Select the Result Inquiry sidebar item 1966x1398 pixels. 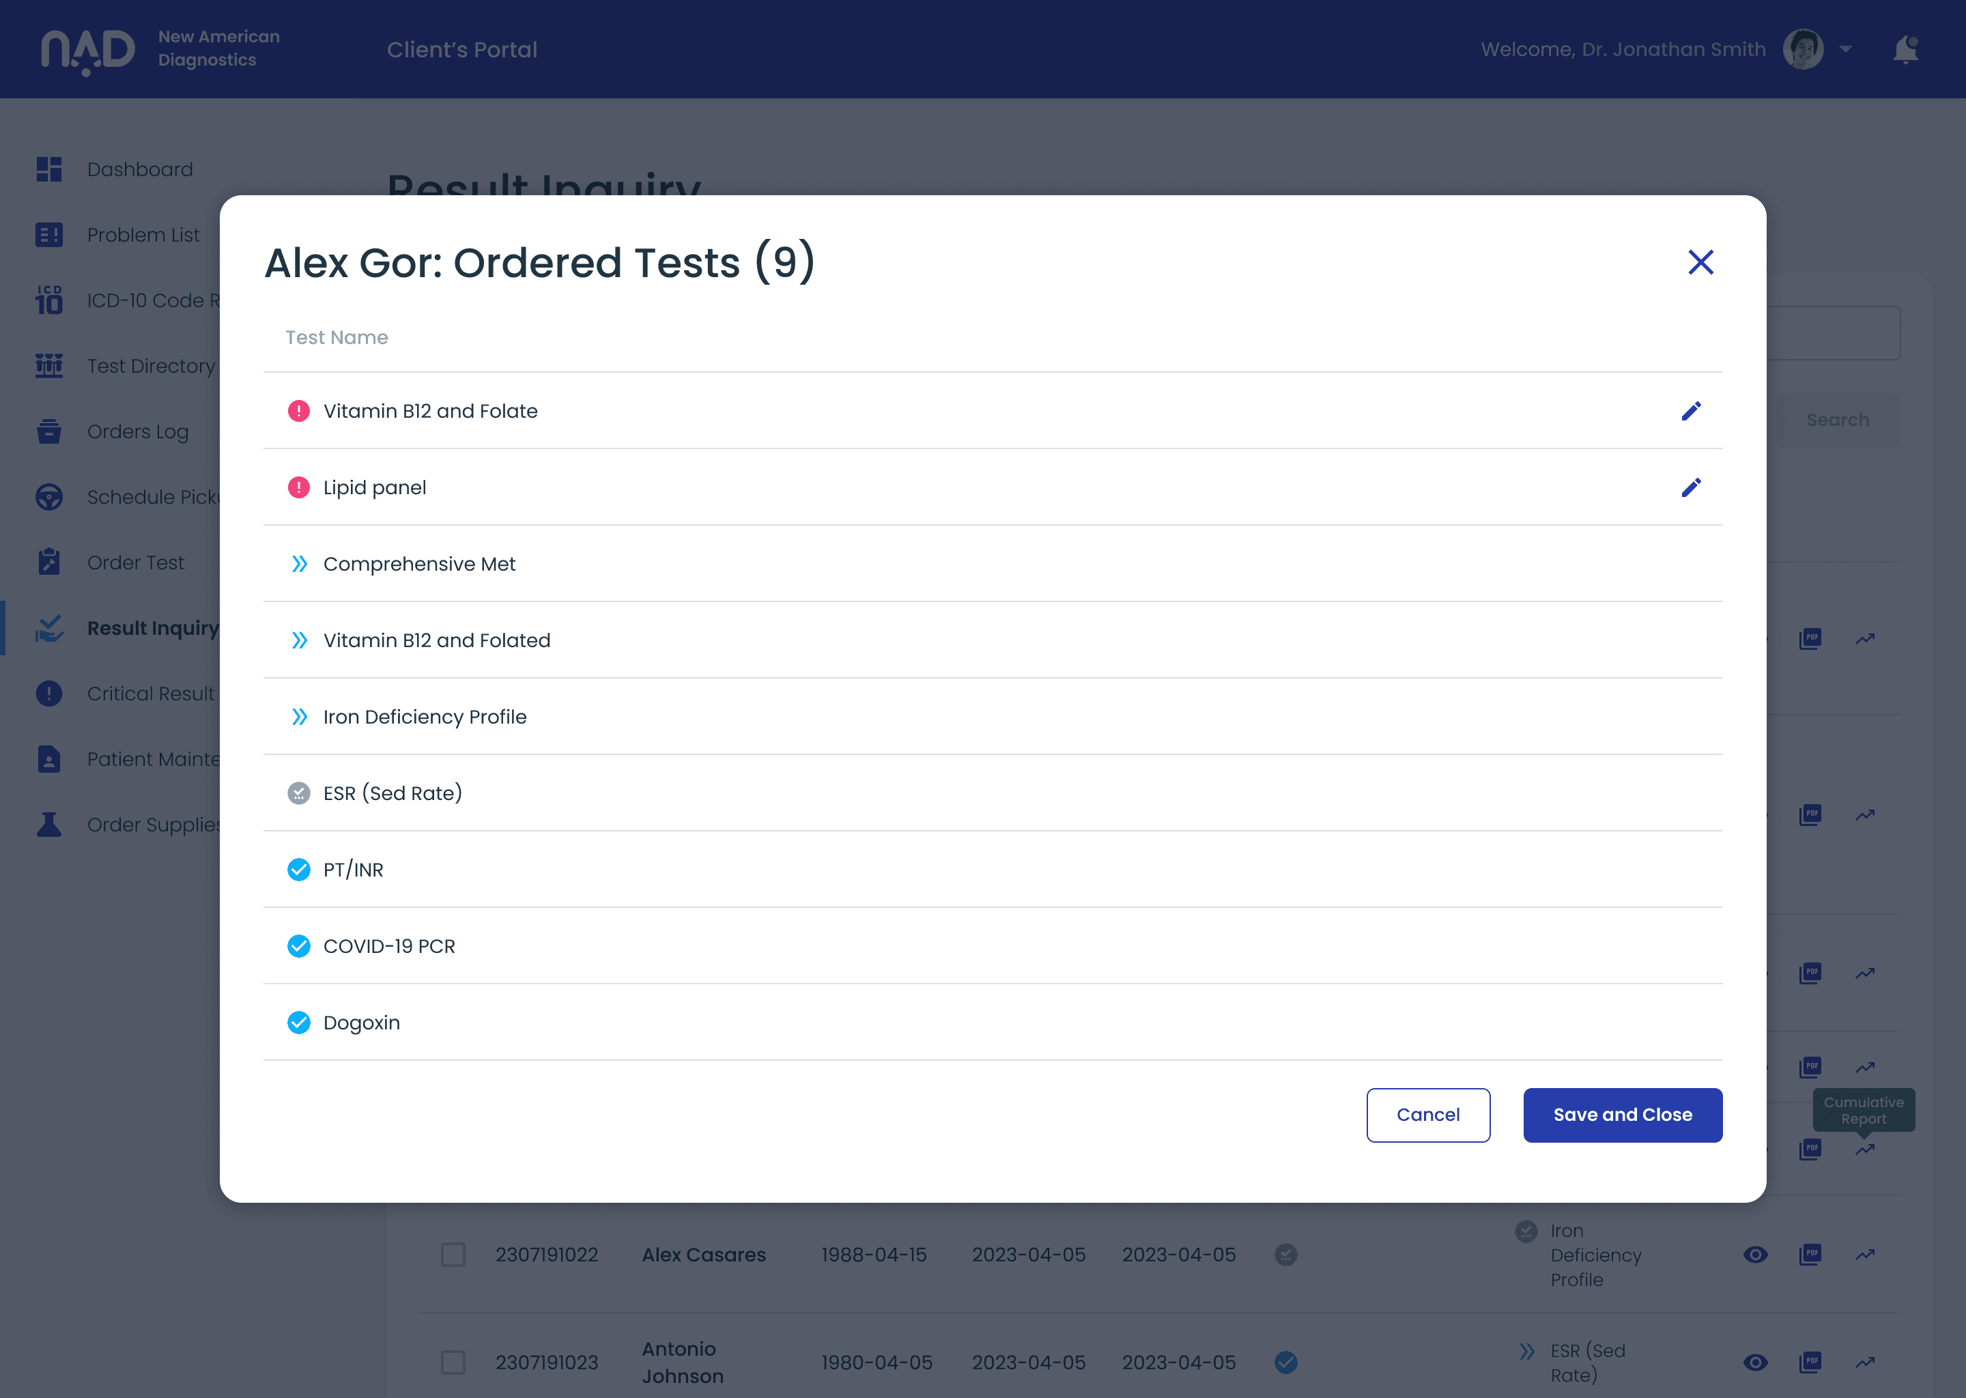[128, 629]
